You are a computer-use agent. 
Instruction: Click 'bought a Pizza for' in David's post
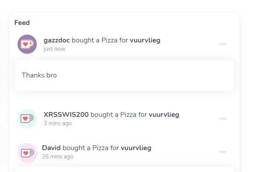point(91,147)
